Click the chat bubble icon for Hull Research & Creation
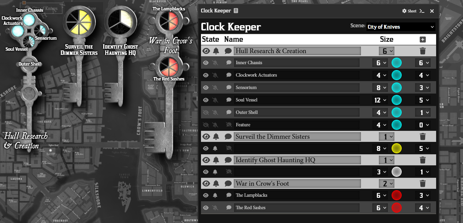This screenshot has height=223, width=463. point(228,51)
